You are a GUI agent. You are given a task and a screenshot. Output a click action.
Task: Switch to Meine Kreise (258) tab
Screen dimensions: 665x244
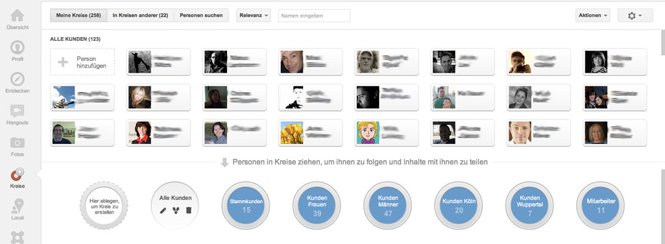[78, 16]
